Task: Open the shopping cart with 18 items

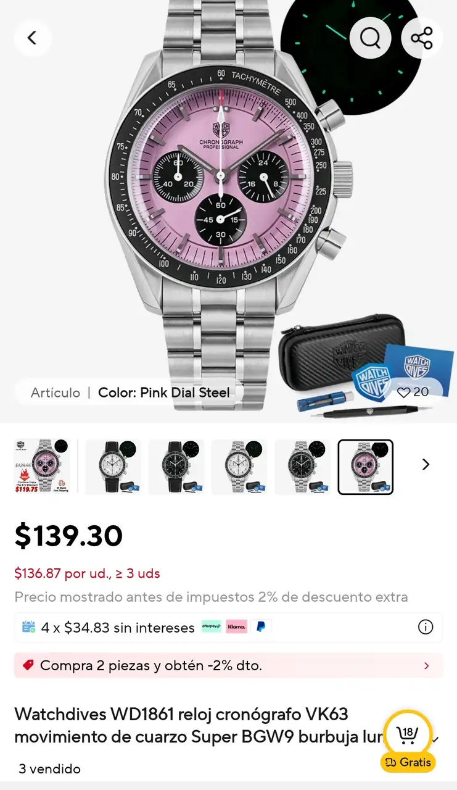Action: (x=408, y=734)
